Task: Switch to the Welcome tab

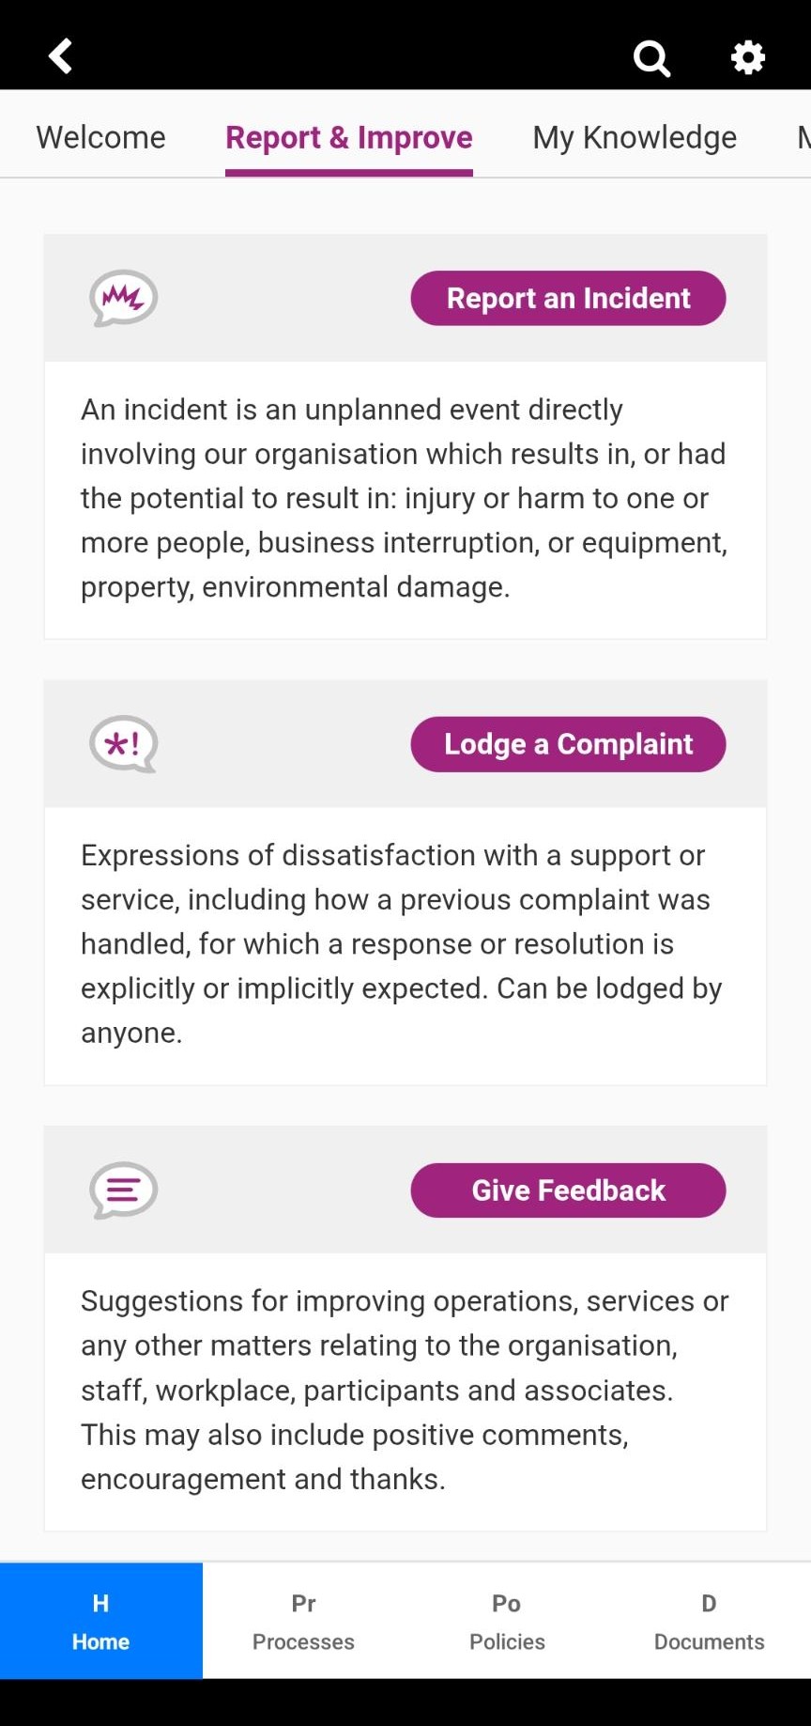Action: pos(100,137)
